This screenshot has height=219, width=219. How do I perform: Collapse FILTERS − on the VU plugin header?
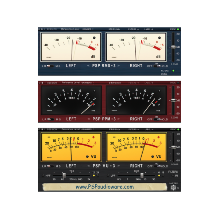tap(134, 130)
